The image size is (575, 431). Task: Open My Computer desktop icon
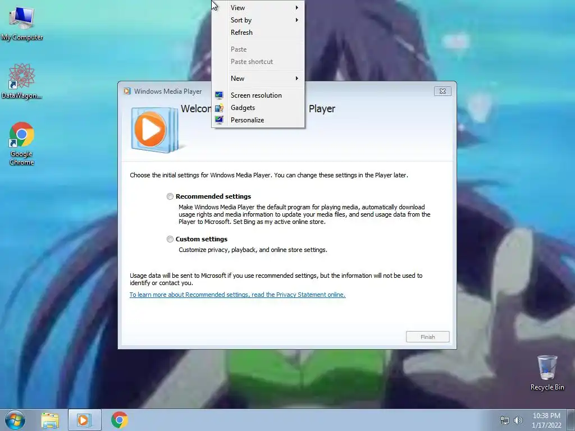coord(22,22)
